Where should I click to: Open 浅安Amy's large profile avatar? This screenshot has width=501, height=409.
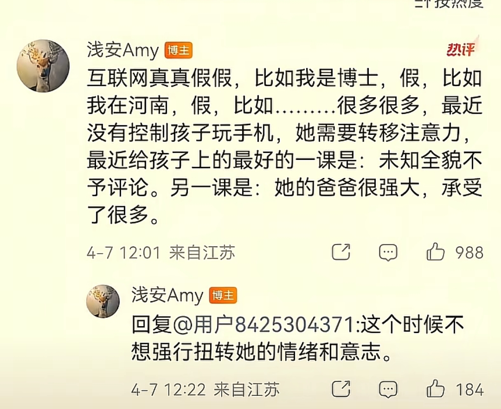pos(43,66)
